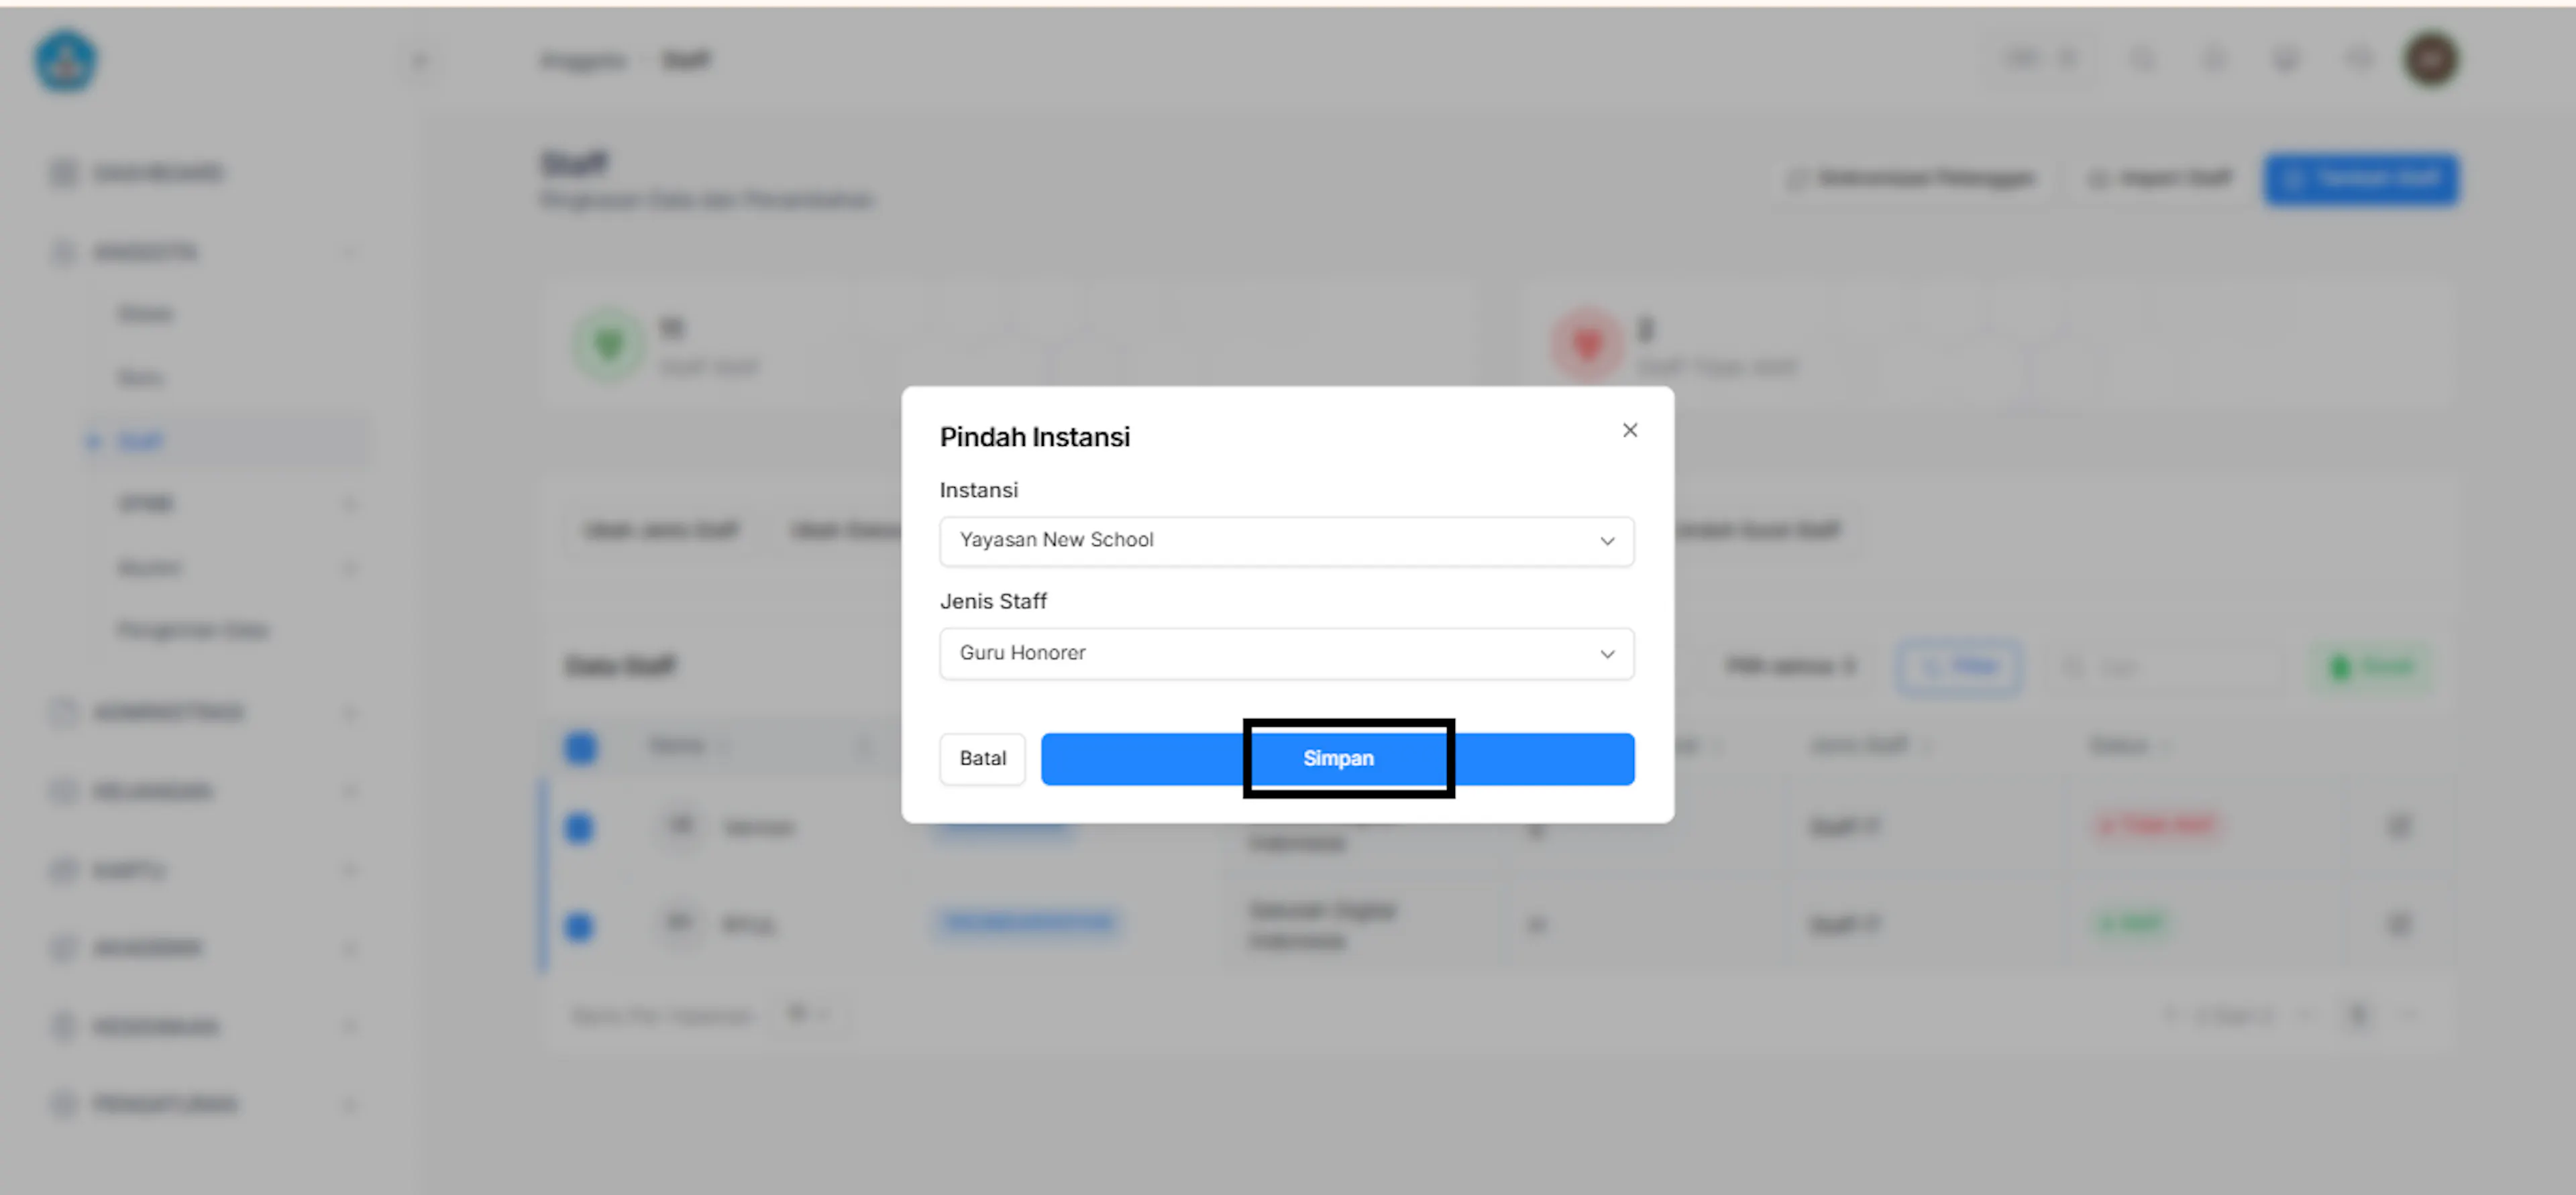Viewport: 2576px width, 1195px height.
Task: Click the green heart staff statistic icon
Action: pyautogui.click(x=608, y=346)
